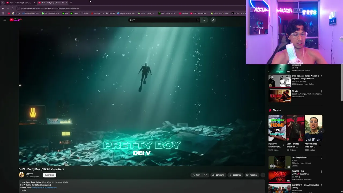Click the search magnifier button
The image size is (343, 193).
click(x=204, y=20)
